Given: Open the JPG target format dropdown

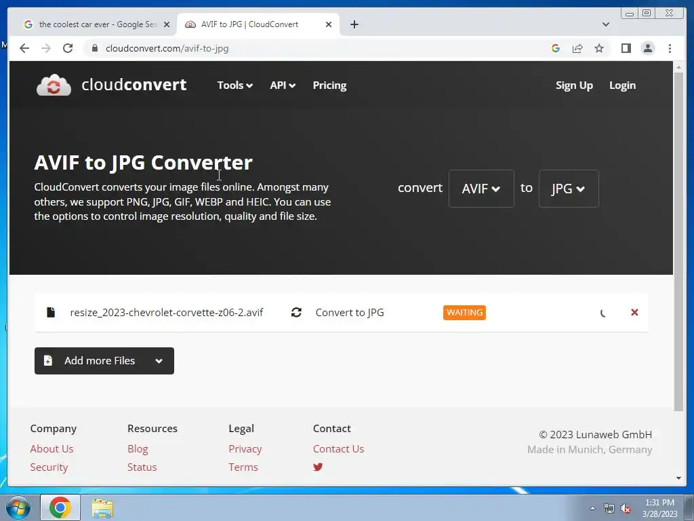Looking at the screenshot, I should (569, 189).
